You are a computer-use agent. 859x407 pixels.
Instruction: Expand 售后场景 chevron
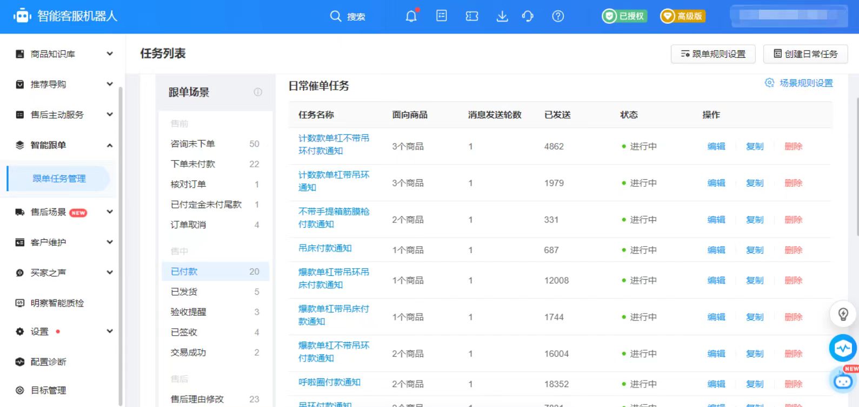(110, 212)
